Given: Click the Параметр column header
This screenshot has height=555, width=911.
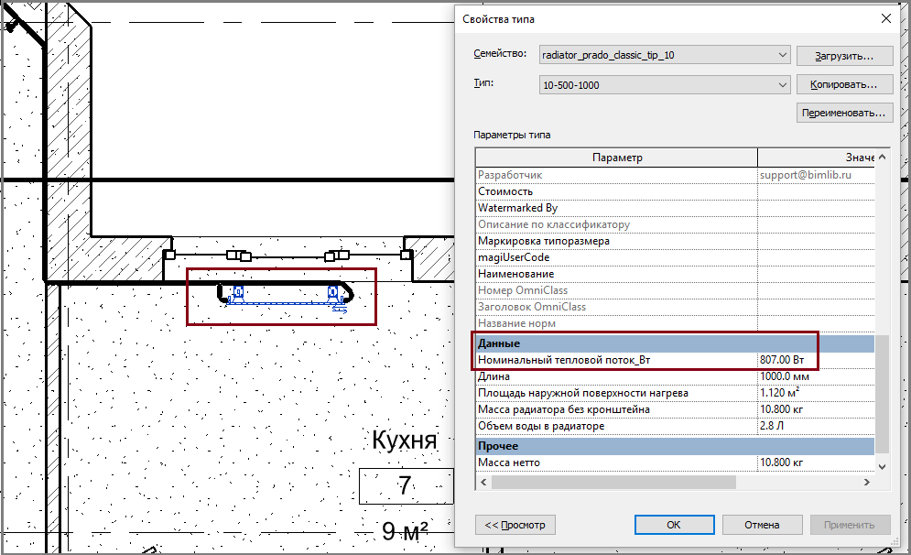Looking at the screenshot, I should coord(617,158).
